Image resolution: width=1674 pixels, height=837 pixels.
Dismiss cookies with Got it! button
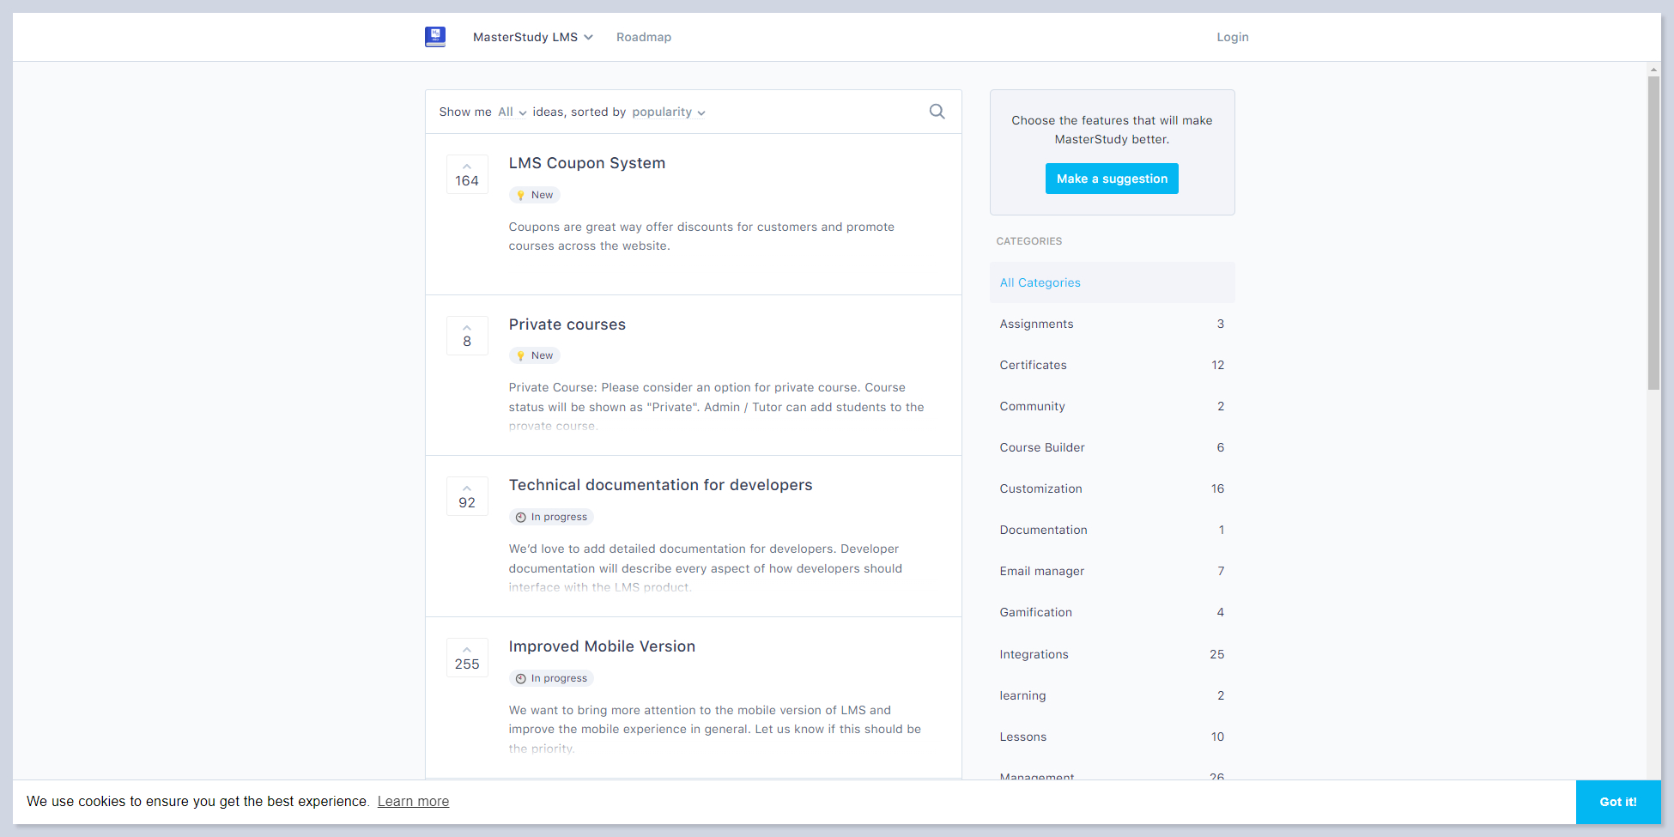[x=1617, y=802]
